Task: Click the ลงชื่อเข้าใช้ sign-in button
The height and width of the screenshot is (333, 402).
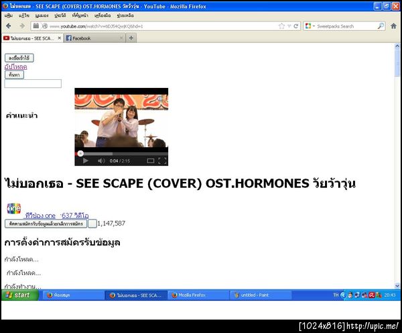Action: click(19, 58)
